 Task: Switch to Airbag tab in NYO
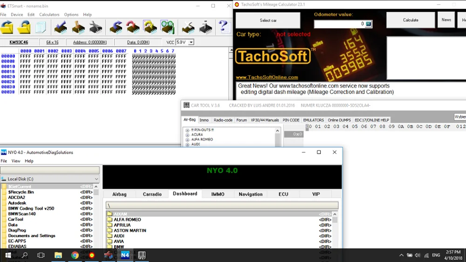119,194
